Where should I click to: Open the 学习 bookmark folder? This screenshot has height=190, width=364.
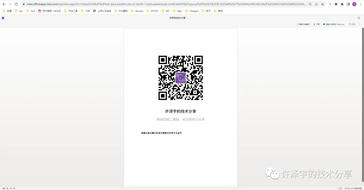[x=206, y=11]
